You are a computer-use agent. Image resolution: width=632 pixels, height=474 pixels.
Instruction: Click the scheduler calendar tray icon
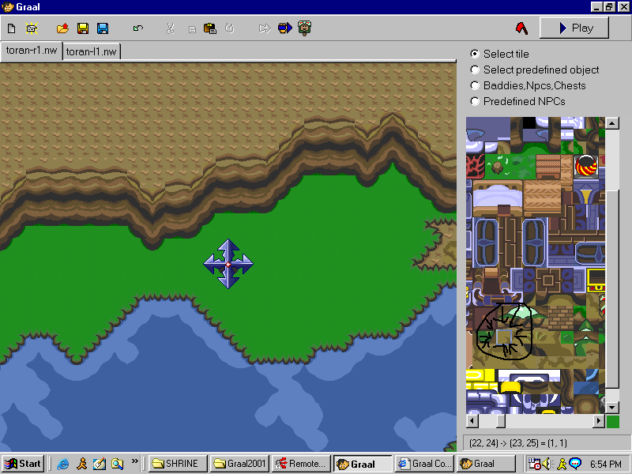[534, 464]
